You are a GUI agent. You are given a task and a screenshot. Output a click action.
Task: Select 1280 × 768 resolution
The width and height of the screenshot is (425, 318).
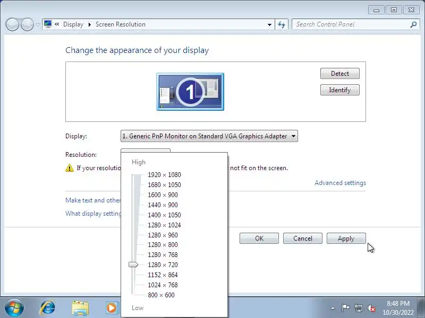pos(163,255)
